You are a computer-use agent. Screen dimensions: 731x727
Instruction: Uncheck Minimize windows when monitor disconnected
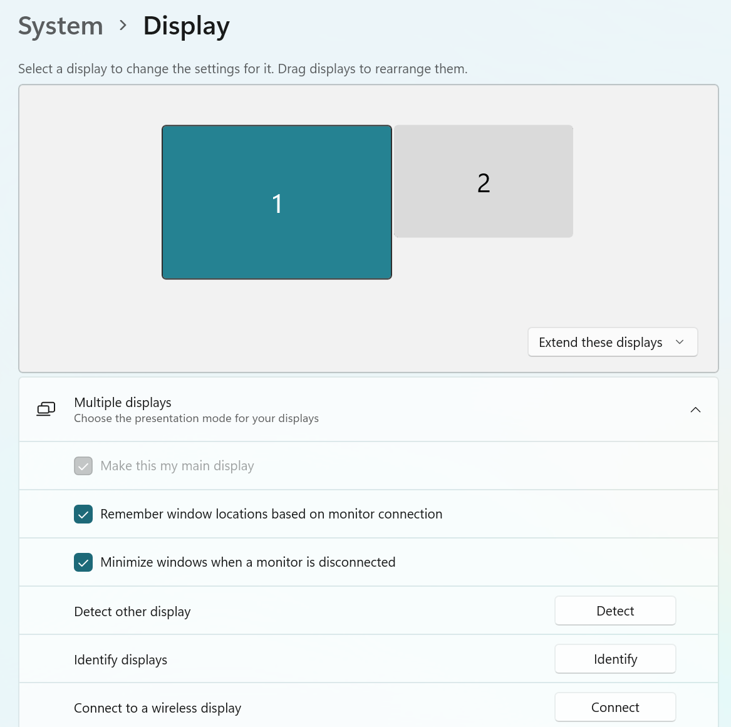pyautogui.click(x=83, y=562)
